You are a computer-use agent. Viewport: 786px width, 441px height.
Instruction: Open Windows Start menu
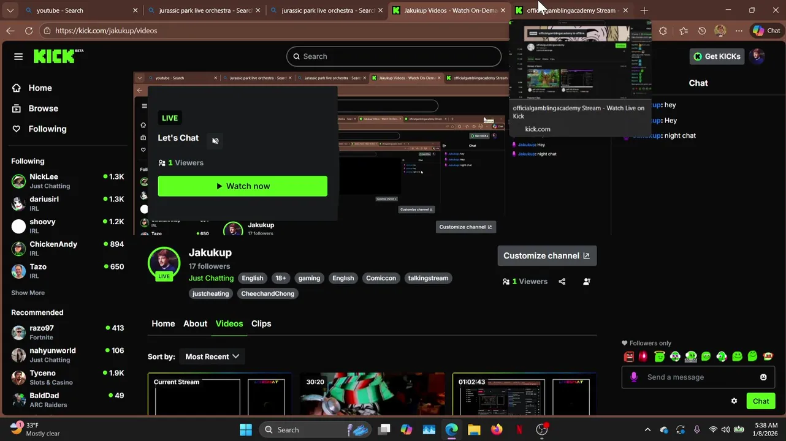(x=246, y=430)
